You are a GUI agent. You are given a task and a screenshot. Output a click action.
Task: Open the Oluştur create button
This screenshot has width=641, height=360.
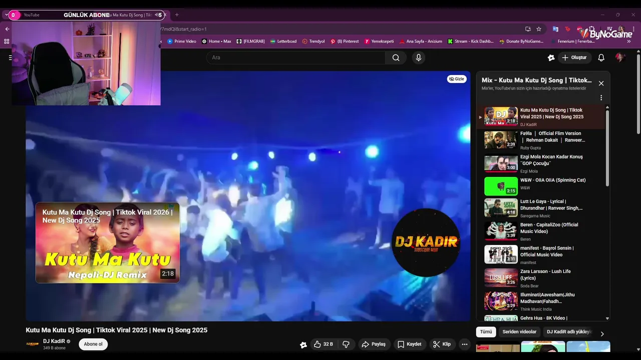(x=574, y=57)
